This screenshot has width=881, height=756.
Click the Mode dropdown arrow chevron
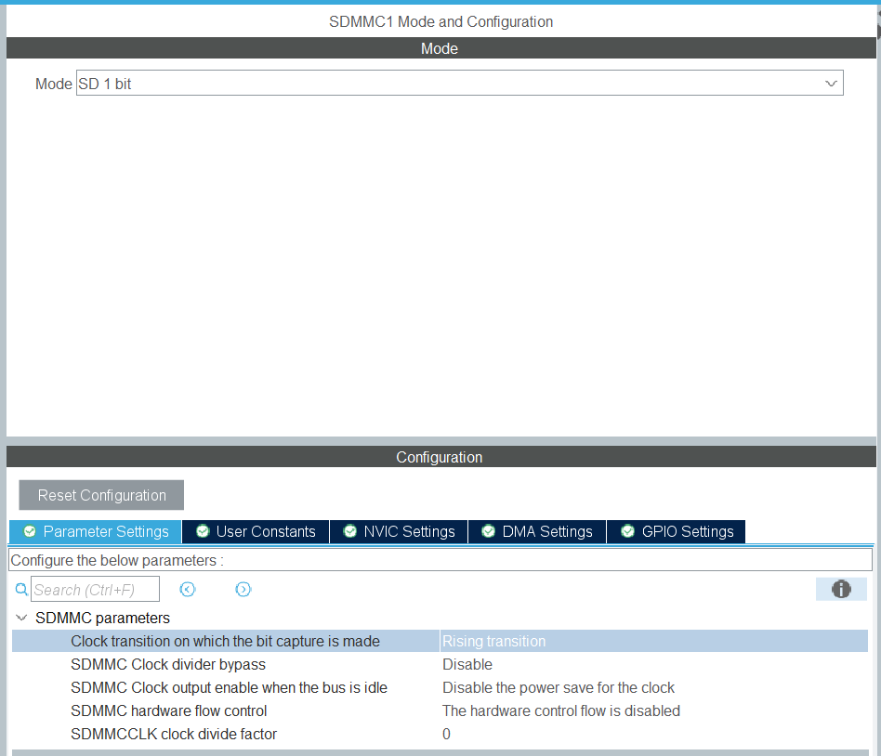[x=831, y=84]
